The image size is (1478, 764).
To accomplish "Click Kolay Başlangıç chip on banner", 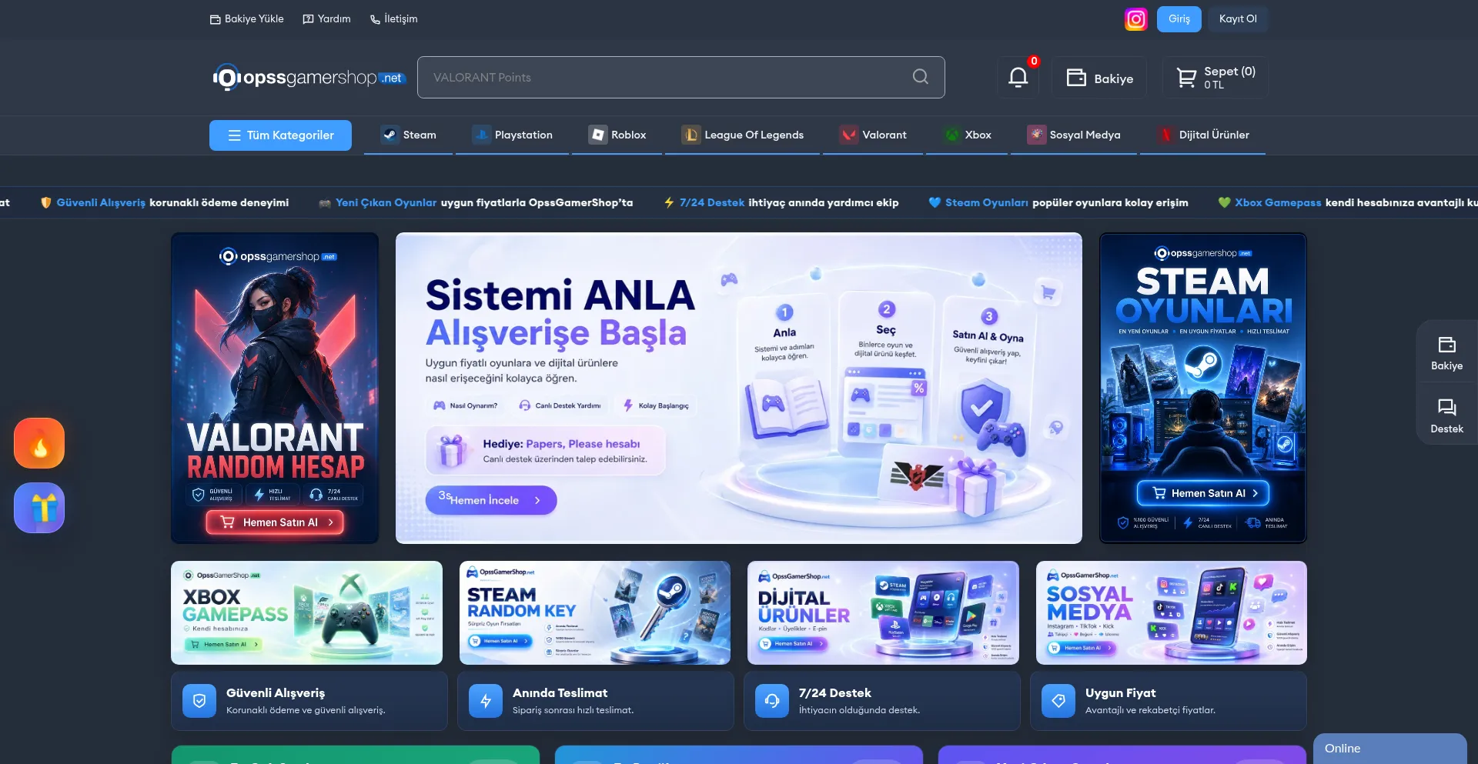I will pyautogui.click(x=656, y=405).
